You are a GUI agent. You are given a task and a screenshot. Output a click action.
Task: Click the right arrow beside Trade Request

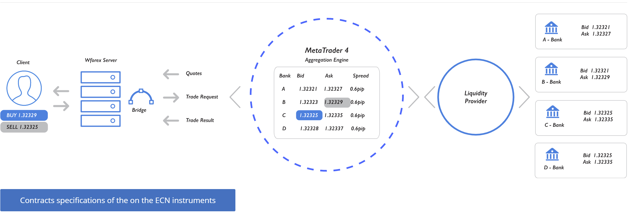171,97
